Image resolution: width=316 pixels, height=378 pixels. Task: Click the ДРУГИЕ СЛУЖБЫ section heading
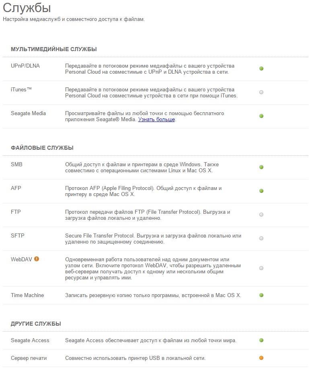pos(36,324)
